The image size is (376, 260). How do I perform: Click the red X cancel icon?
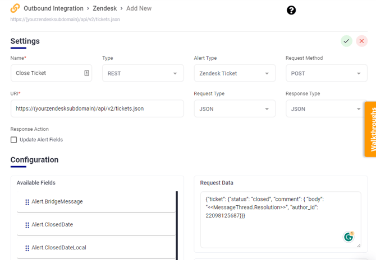pyautogui.click(x=362, y=41)
